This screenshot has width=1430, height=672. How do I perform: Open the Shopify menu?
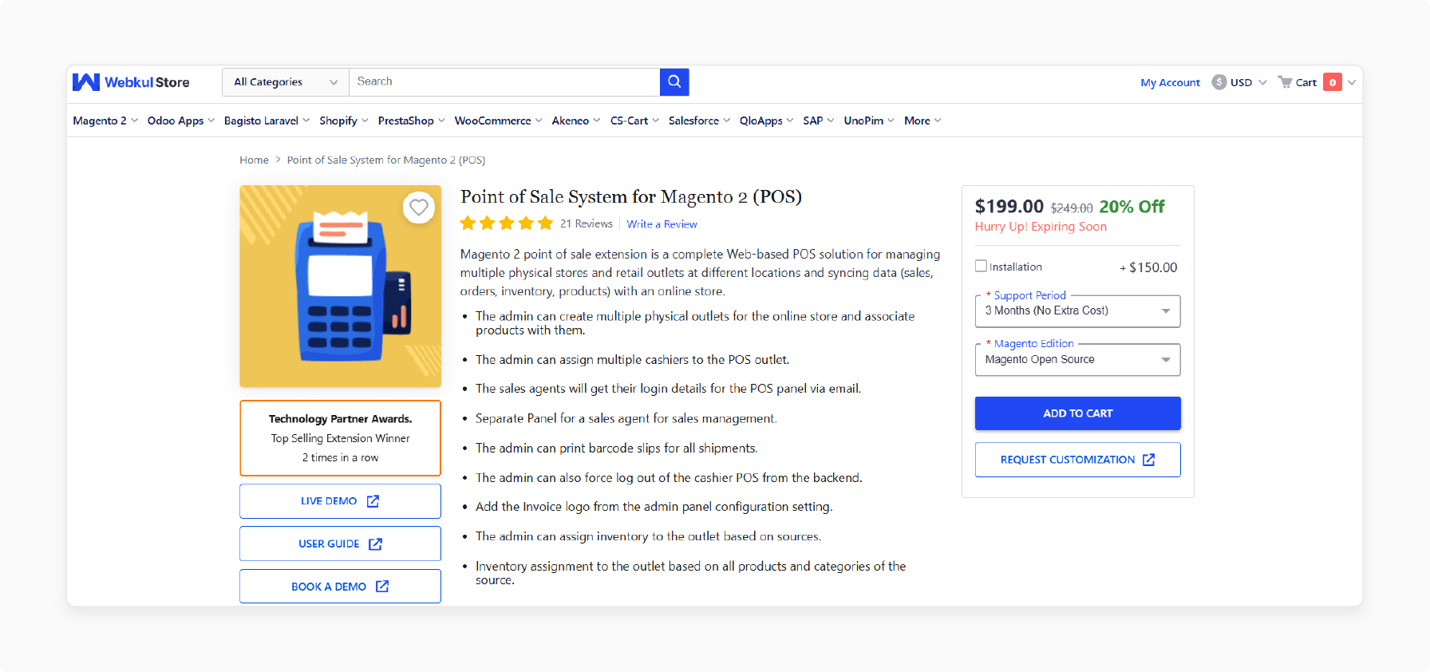[x=344, y=121]
